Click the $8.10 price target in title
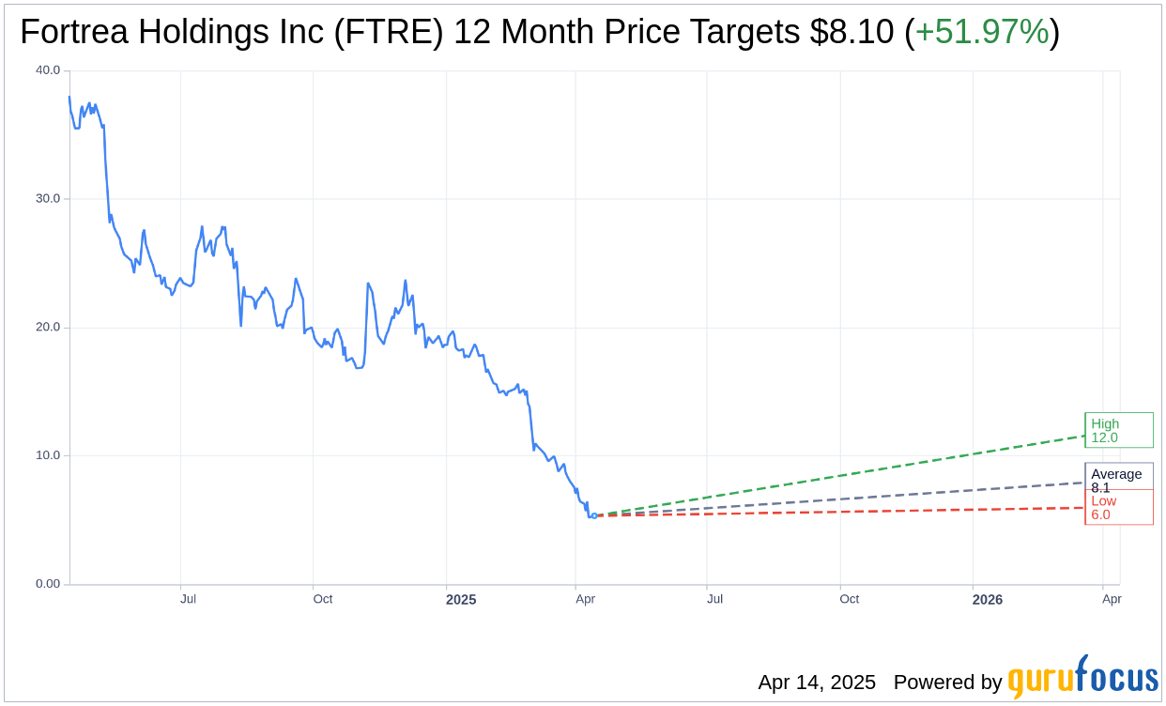Screen dimensions: 1166x706 click(852, 32)
